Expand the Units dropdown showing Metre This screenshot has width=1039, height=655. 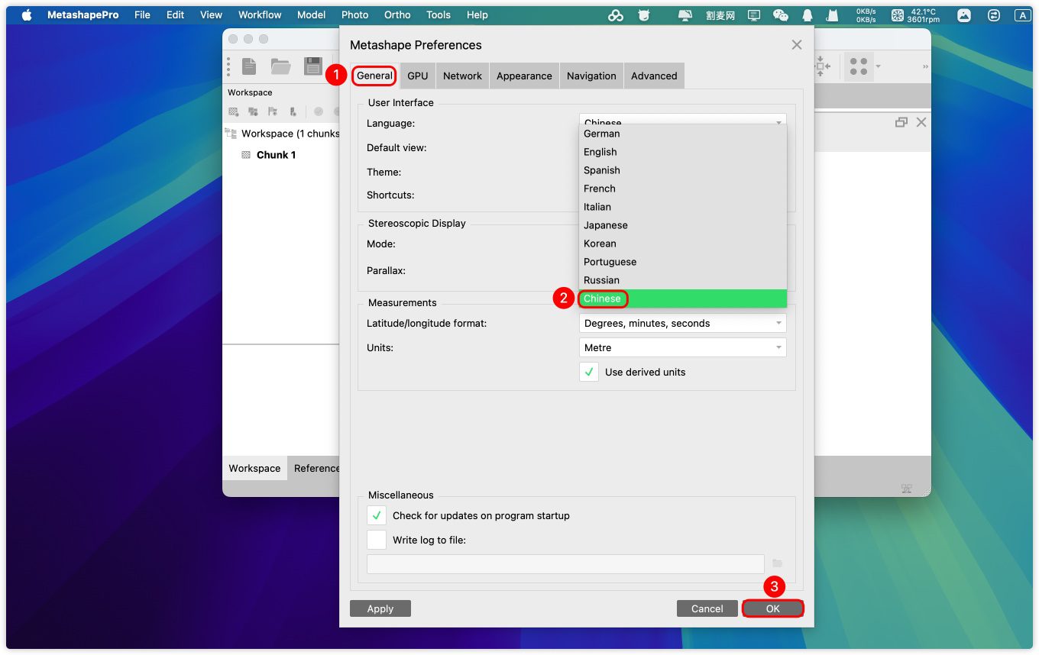coord(682,347)
